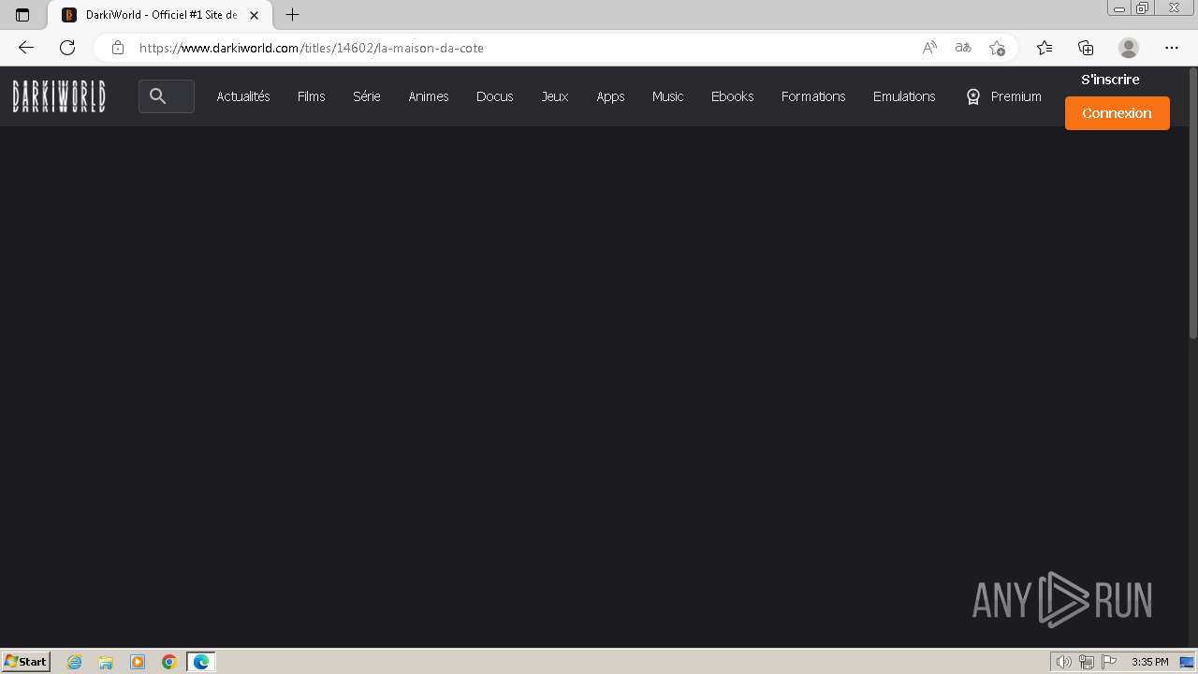Image resolution: width=1198 pixels, height=674 pixels.
Task: Open the Série section
Action: tap(366, 96)
